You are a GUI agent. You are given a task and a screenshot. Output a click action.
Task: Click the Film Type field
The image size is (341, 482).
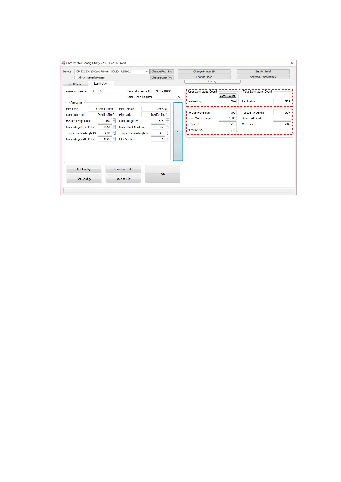(102, 109)
